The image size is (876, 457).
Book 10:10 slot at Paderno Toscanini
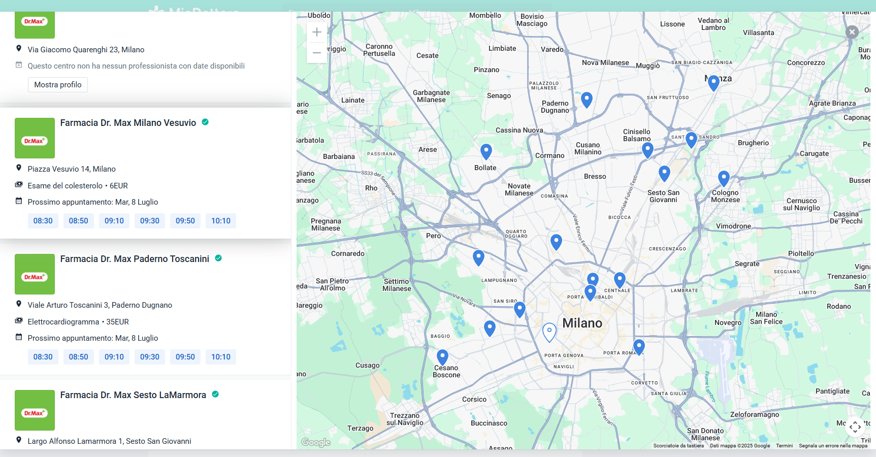(221, 357)
